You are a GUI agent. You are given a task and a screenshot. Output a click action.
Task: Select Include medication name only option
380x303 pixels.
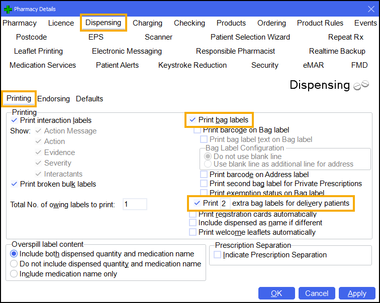point(14,274)
